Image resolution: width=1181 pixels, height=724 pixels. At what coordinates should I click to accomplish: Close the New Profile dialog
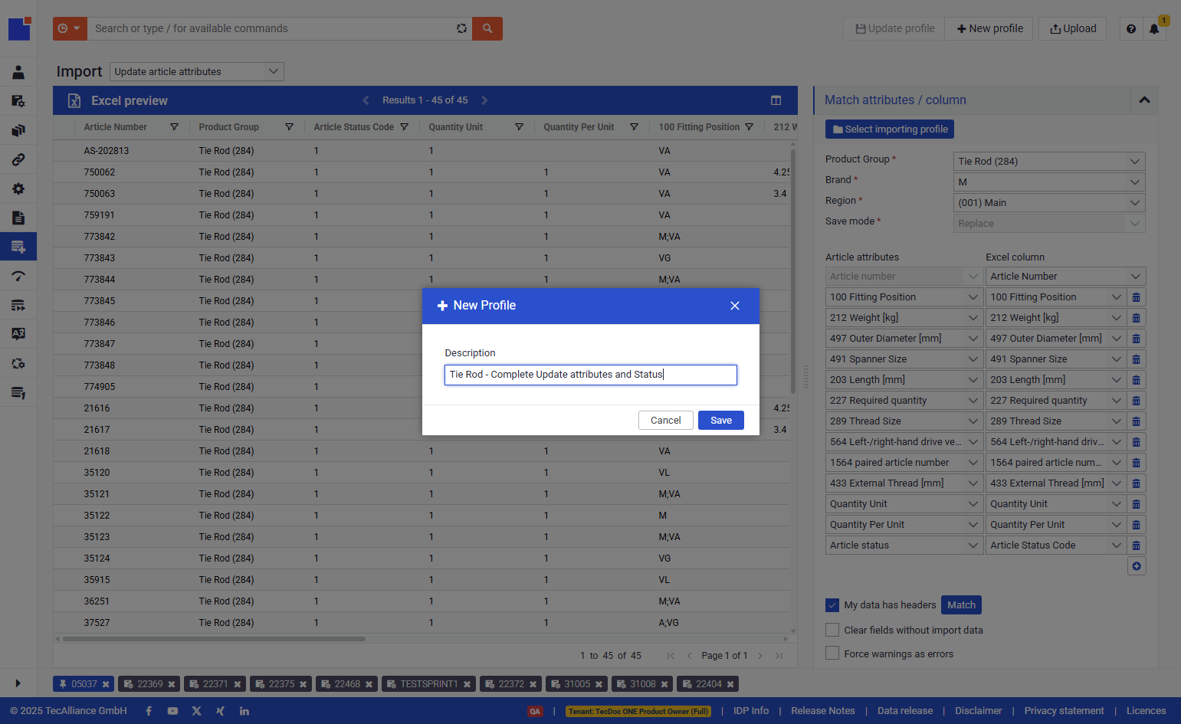(x=735, y=306)
